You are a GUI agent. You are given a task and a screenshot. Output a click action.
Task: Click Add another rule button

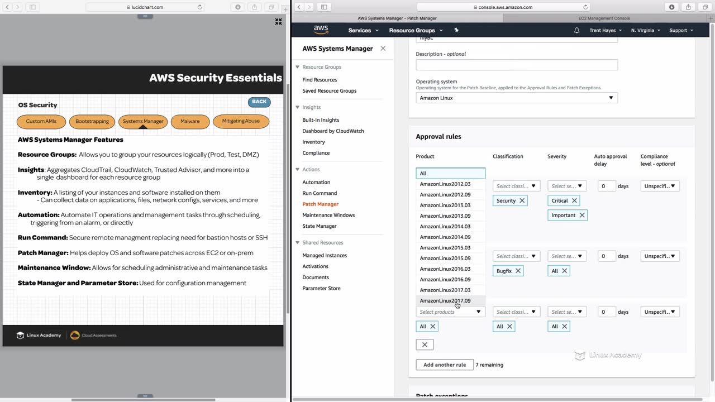tap(445, 365)
